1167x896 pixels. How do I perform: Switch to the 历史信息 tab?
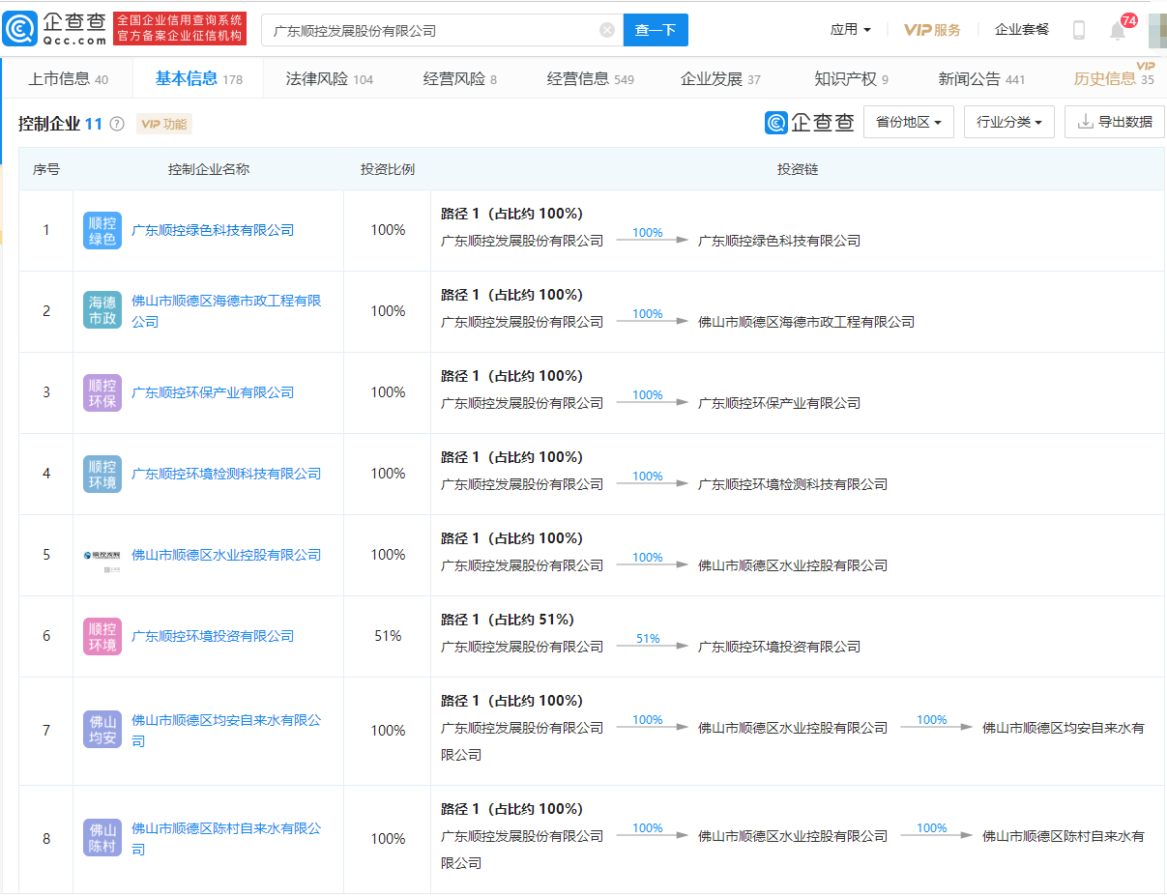tap(1114, 79)
